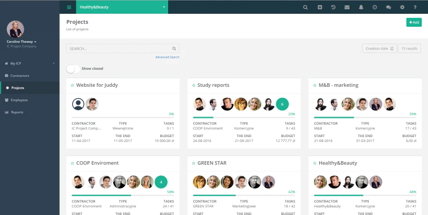Open My ICP in sidebar
The height and width of the screenshot is (215, 428).
30,64
